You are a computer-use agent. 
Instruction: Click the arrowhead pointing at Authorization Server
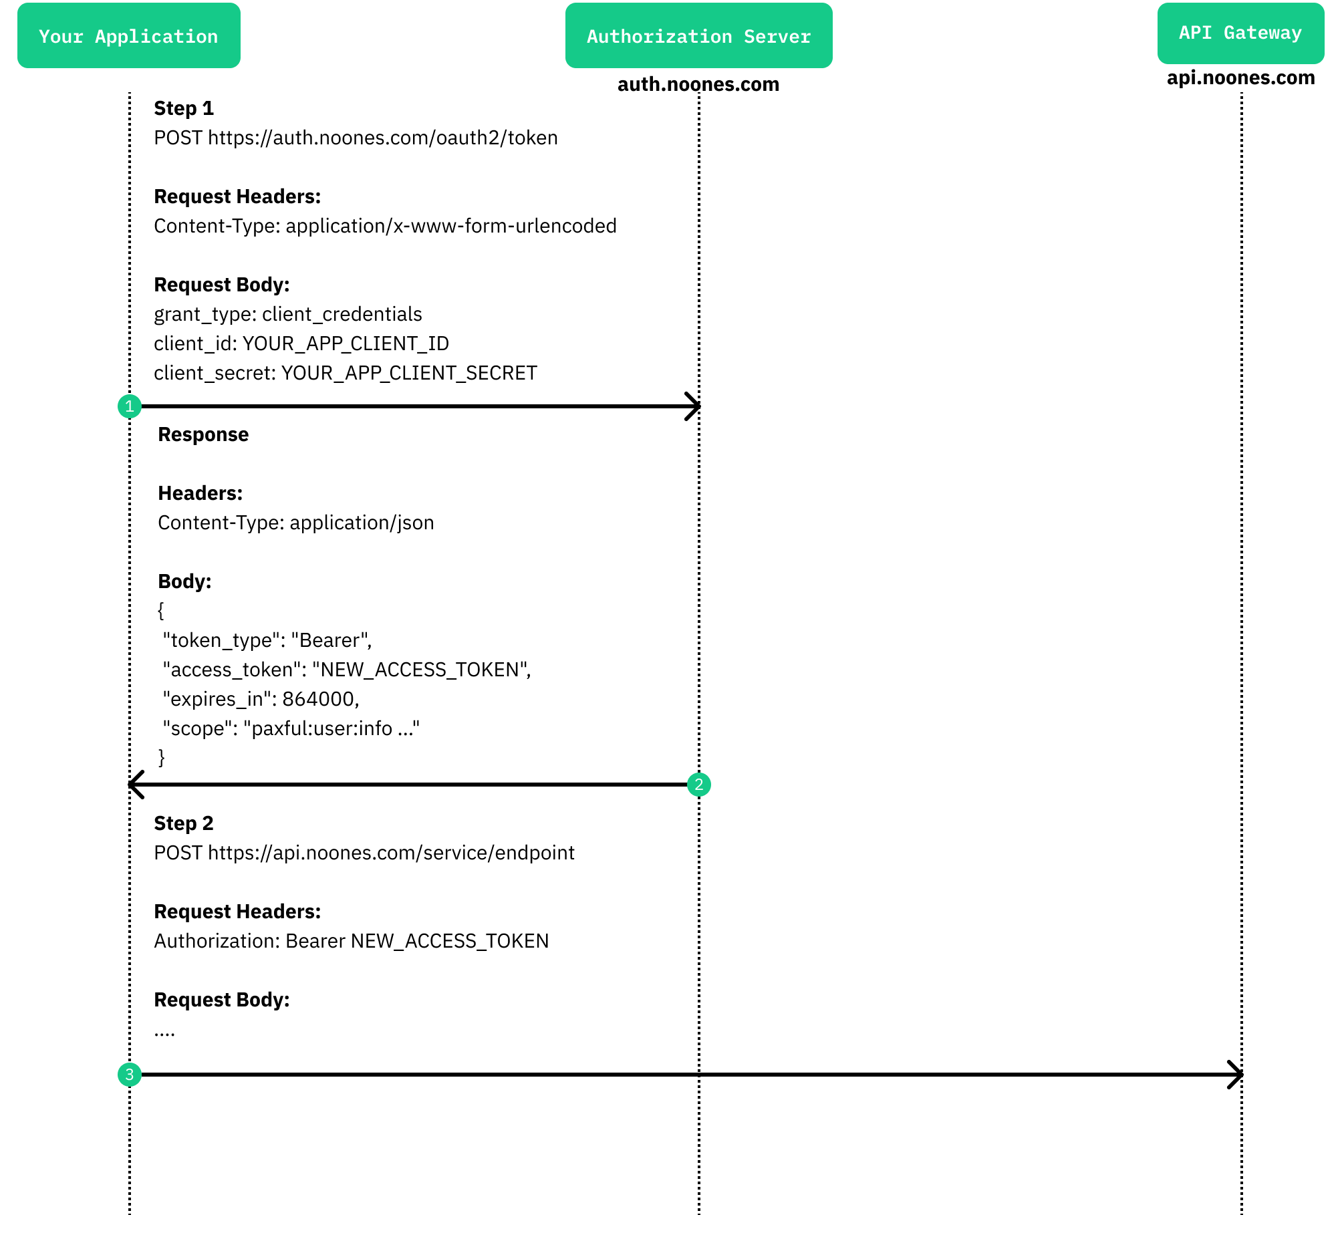[694, 406]
